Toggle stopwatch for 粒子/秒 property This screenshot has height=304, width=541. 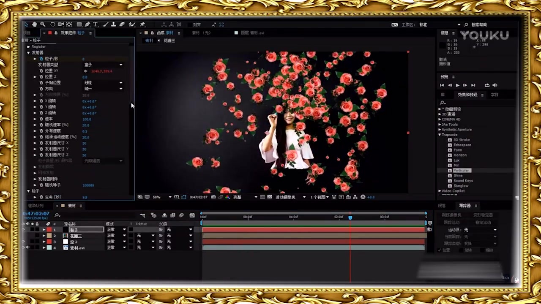pos(41,59)
